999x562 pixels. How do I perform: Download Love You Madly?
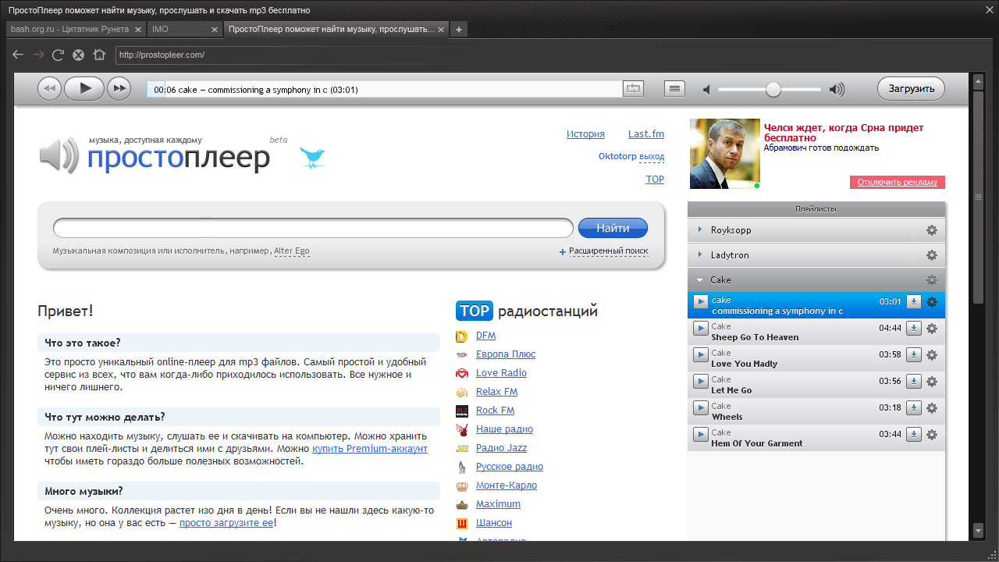[x=914, y=355]
